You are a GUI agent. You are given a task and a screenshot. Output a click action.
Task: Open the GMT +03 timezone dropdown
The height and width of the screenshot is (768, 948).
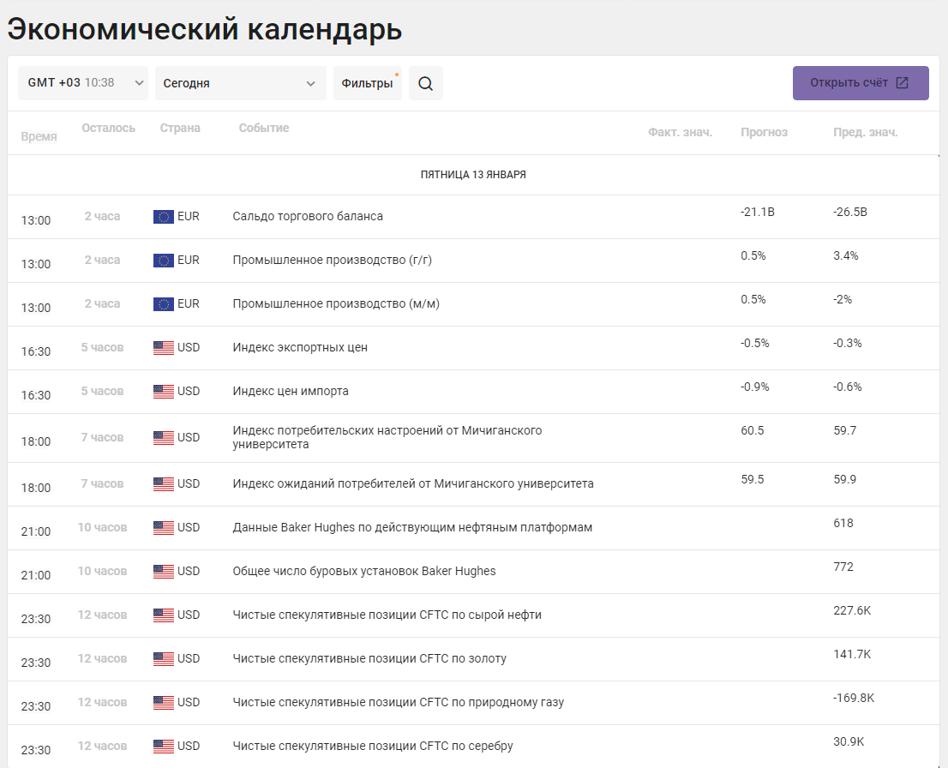tap(83, 83)
